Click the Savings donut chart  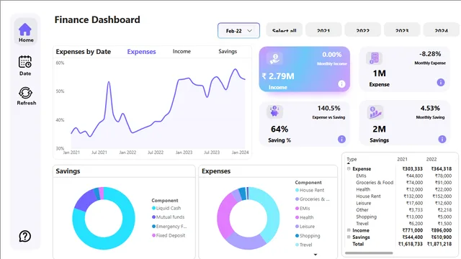104,218
